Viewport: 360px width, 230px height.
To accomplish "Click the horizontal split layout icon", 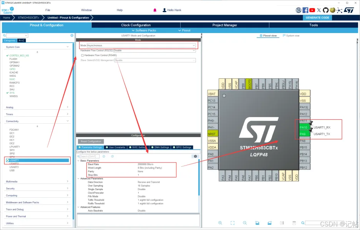I will 294,223.
